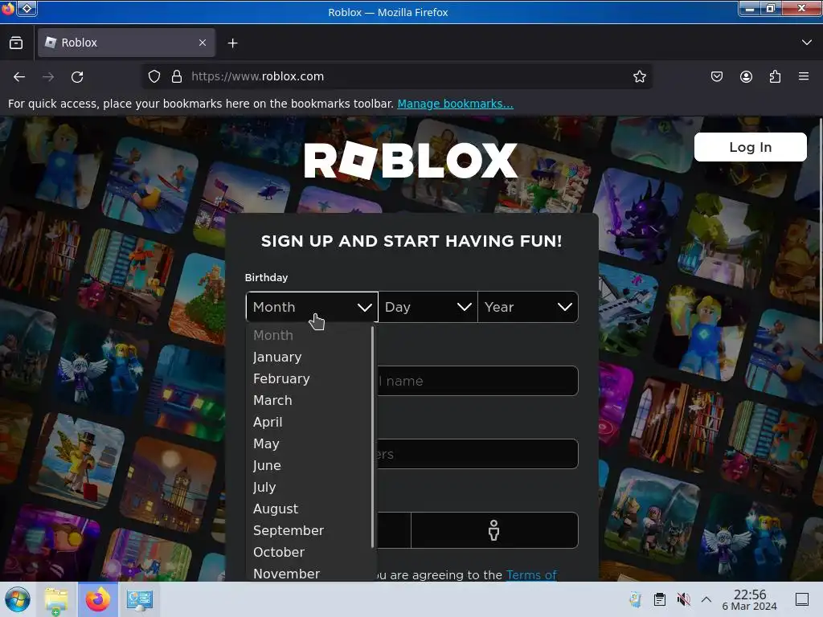Open a new tab with plus
This screenshot has width=823, height=617.
[232, 43]
